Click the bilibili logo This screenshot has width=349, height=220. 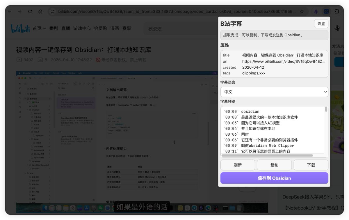(20, 28)
